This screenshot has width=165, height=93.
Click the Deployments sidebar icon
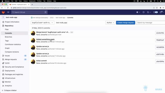pyautogui.click(x=3, y=71)
